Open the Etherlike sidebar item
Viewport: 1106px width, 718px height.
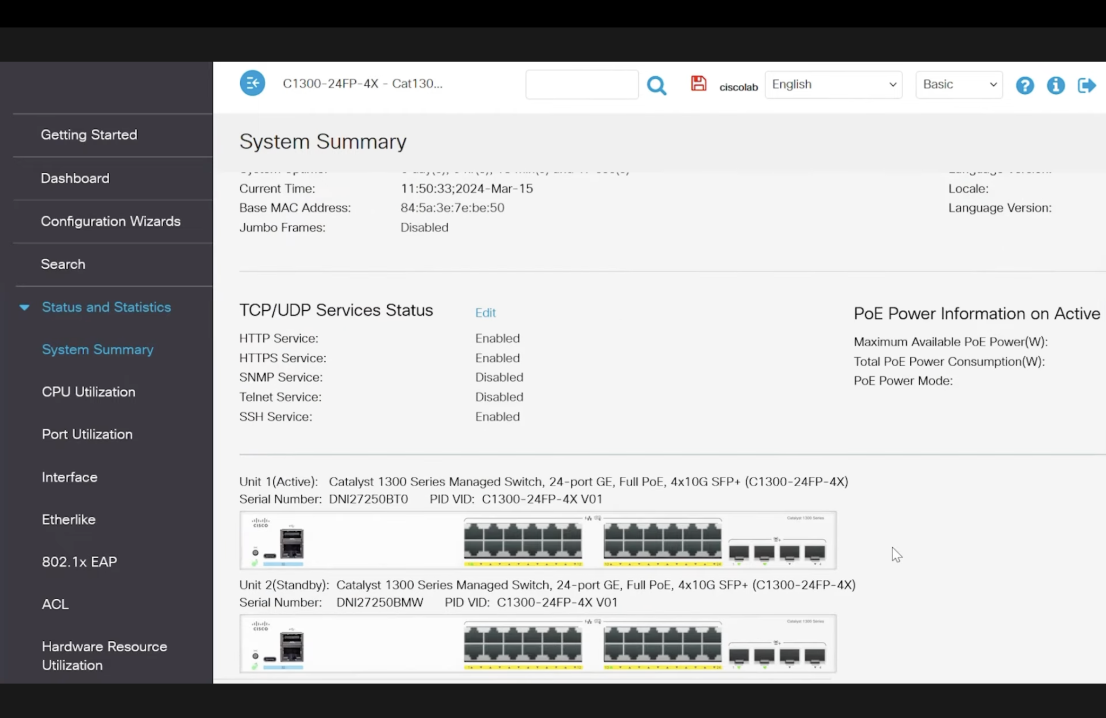click(x=69, y=519)
